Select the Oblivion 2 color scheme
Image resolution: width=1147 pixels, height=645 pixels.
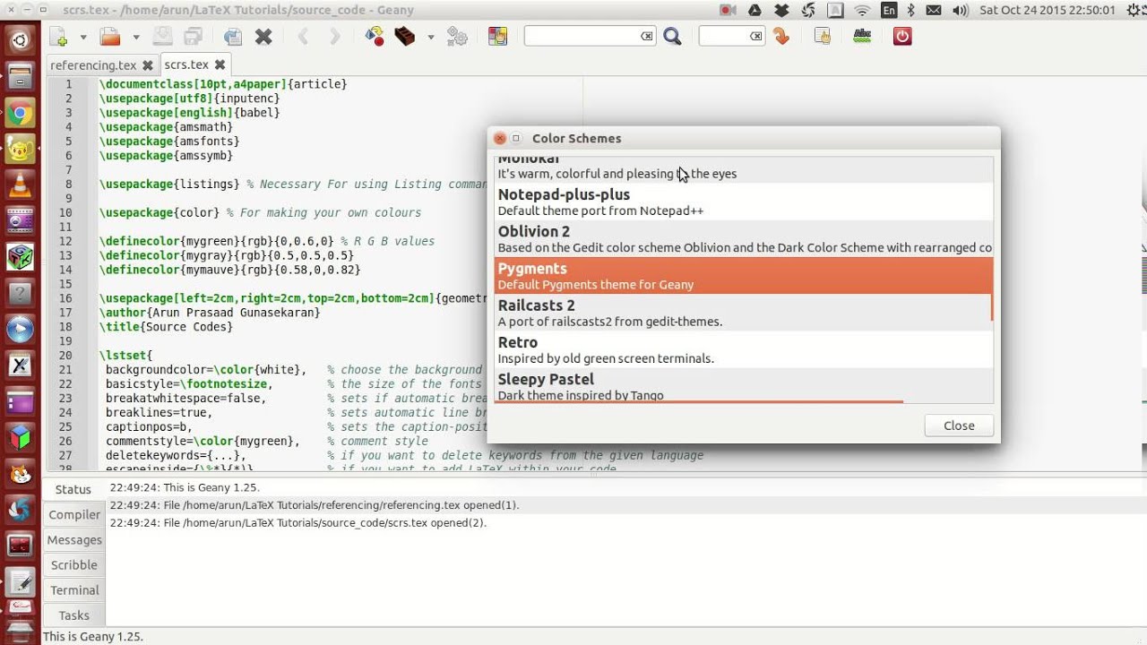(x=743, y=238)
